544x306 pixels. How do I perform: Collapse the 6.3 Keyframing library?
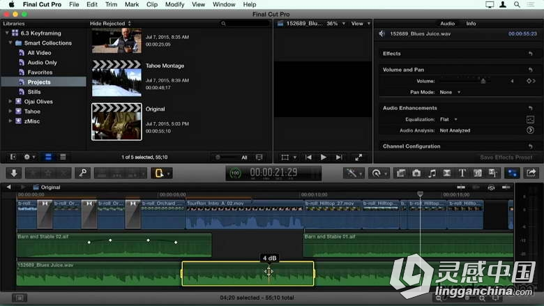[x=7, y=33]
